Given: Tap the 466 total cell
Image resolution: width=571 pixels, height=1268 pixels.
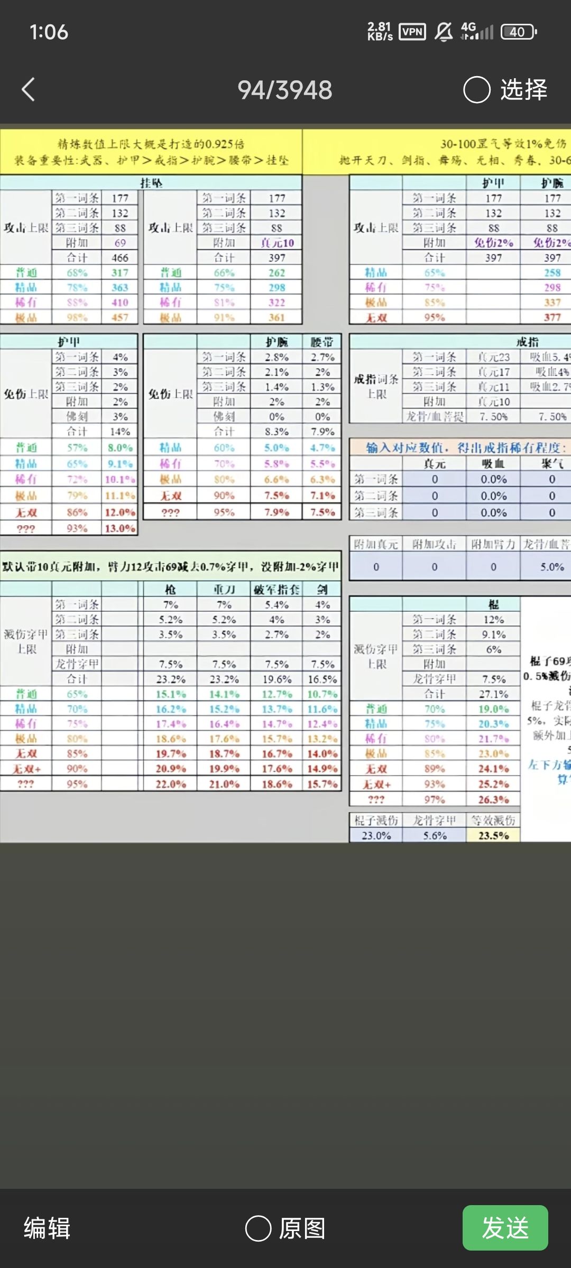Looking at the screenshot, I should (120, 258).
